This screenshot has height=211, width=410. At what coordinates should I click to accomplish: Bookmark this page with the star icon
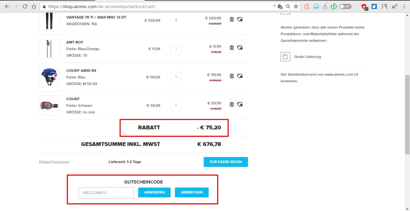click(x=296, y=7)
